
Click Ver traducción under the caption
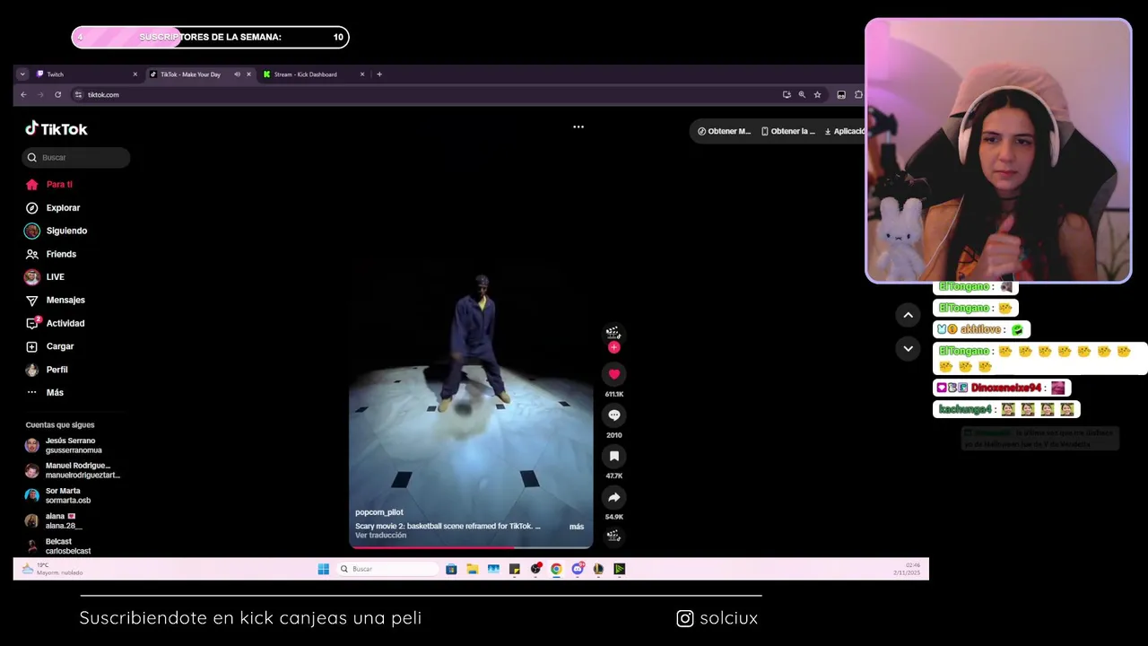point(380,536)
